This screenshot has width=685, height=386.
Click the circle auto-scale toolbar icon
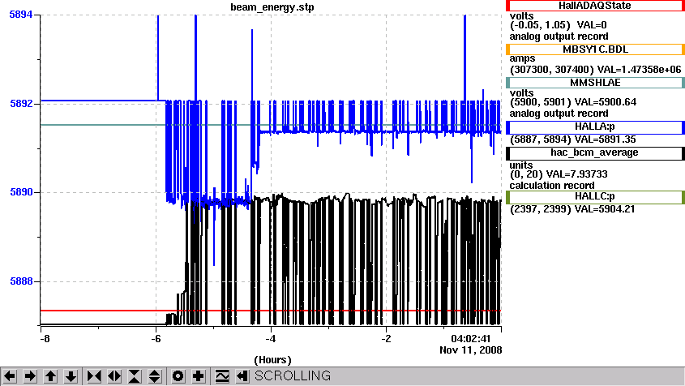point(178,376)
